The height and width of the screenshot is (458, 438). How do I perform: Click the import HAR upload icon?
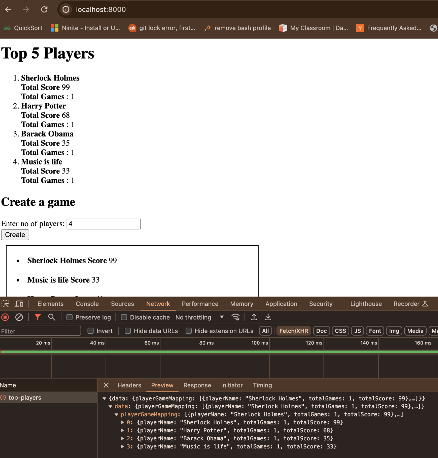click(x=254, y=317)
